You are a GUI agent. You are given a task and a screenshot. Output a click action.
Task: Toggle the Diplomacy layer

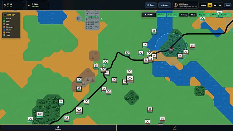click(173, 15)
